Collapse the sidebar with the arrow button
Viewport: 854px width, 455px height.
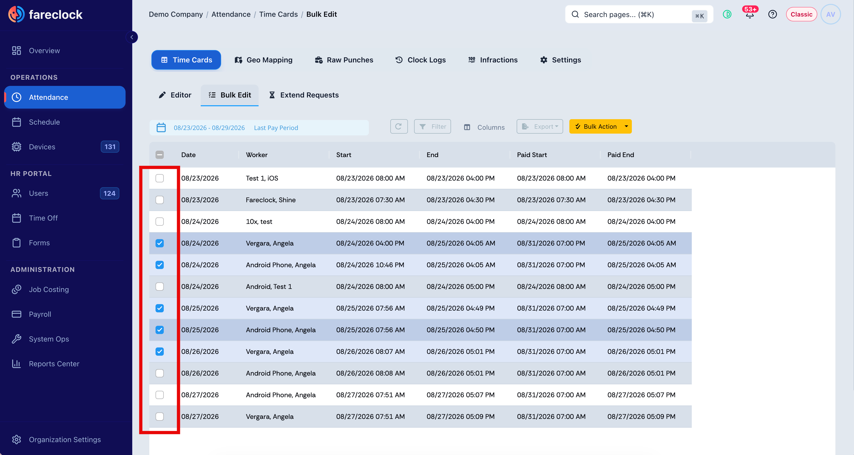click(132, 37)
